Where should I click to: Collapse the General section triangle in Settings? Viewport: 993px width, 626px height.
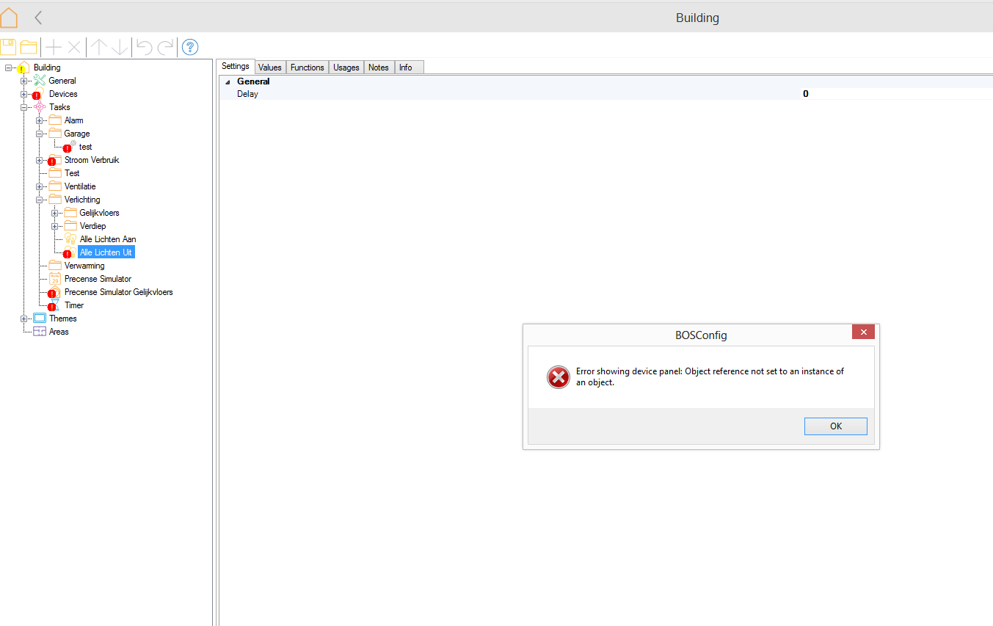click(227, 82)
